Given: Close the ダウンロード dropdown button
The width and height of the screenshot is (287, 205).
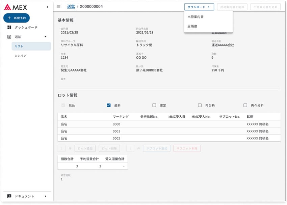Looking at the screenshot, I should [x=199, y=7].
